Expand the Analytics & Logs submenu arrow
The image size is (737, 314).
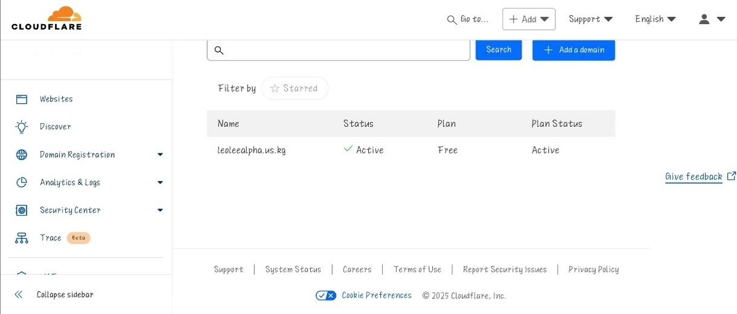tap(160, 182)
